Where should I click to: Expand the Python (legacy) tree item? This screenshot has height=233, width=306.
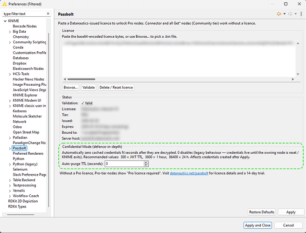pyautogui.click(x=10, y=164)
